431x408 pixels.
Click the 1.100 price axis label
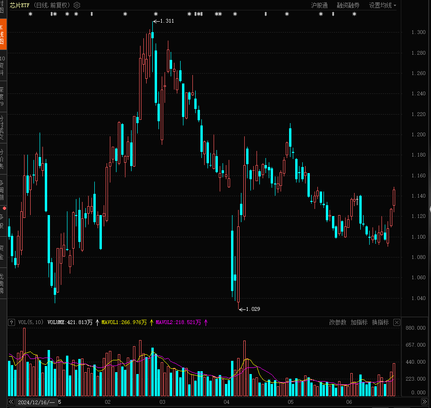pos(418,237)
